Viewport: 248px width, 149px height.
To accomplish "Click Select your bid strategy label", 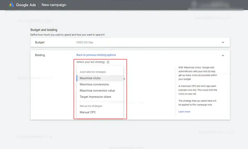I will (x=91, y=62).
